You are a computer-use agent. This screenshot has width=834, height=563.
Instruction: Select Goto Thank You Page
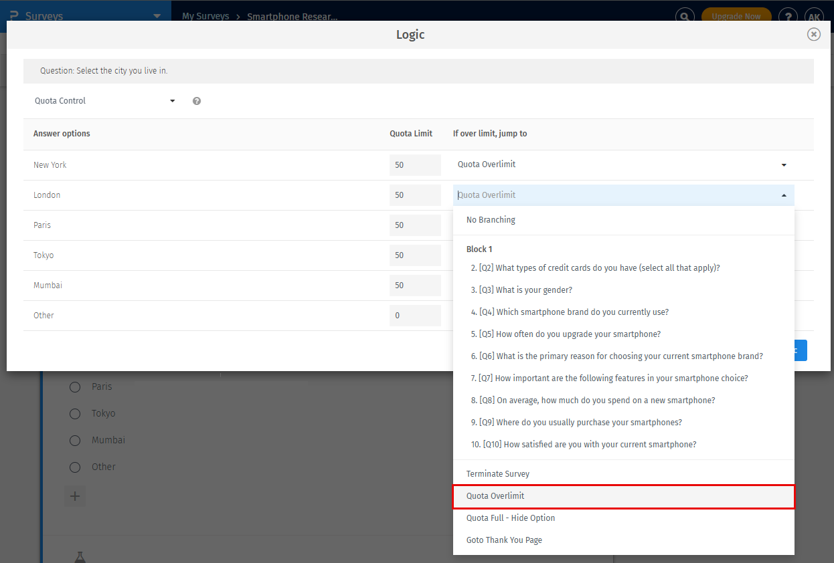pos(624,540)
